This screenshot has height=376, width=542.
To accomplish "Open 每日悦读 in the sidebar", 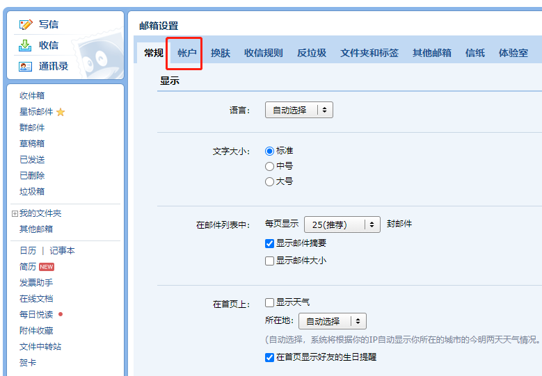I will [x=36, y=315].
